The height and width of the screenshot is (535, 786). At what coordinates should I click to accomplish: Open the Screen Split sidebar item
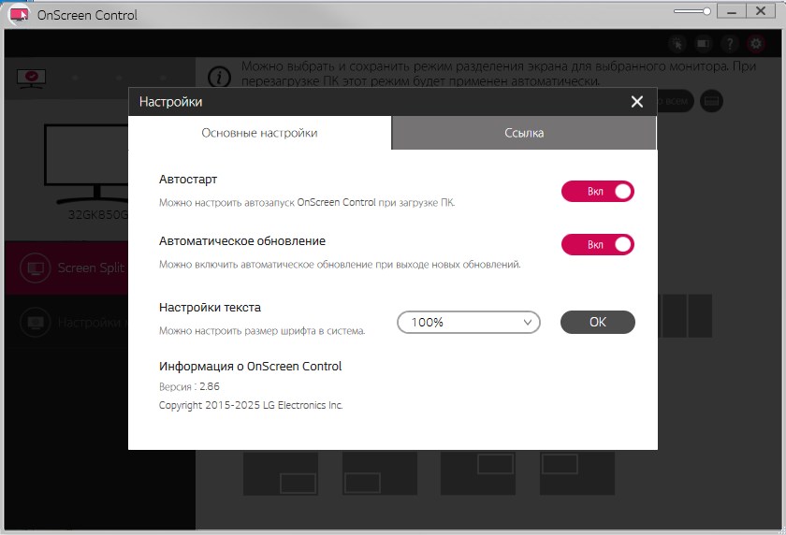point(66,268)
